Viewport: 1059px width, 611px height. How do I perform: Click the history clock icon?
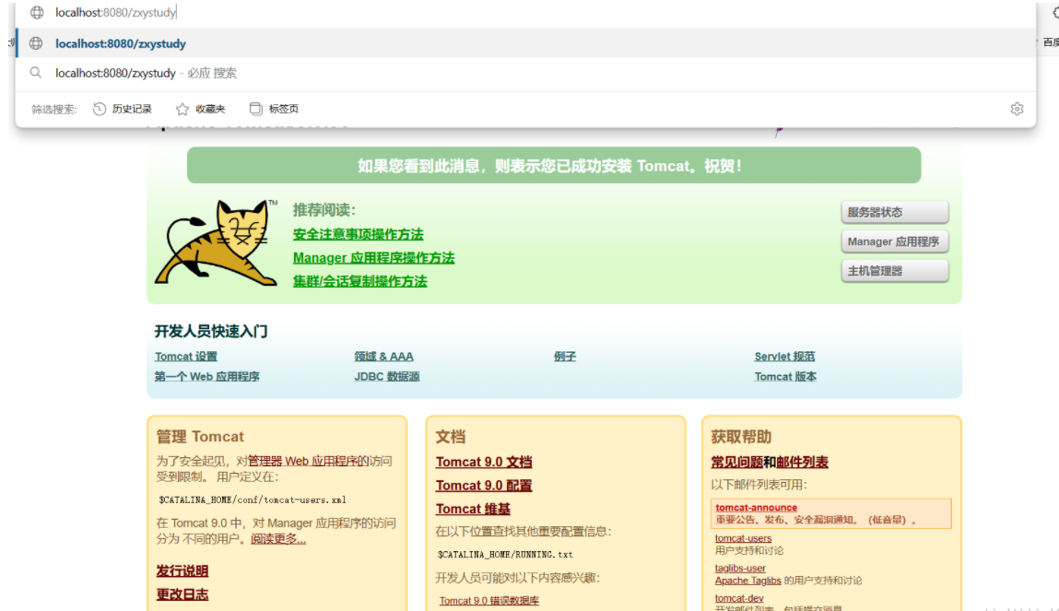[x=100, y=109]
